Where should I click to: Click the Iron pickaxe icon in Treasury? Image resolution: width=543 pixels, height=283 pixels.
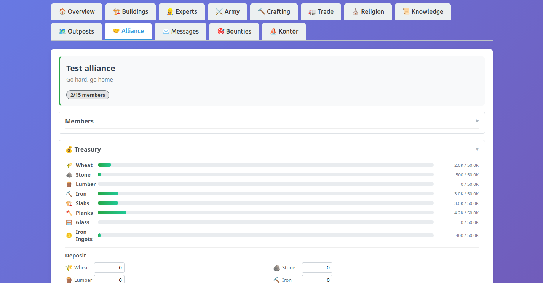(x=69, y=194)
